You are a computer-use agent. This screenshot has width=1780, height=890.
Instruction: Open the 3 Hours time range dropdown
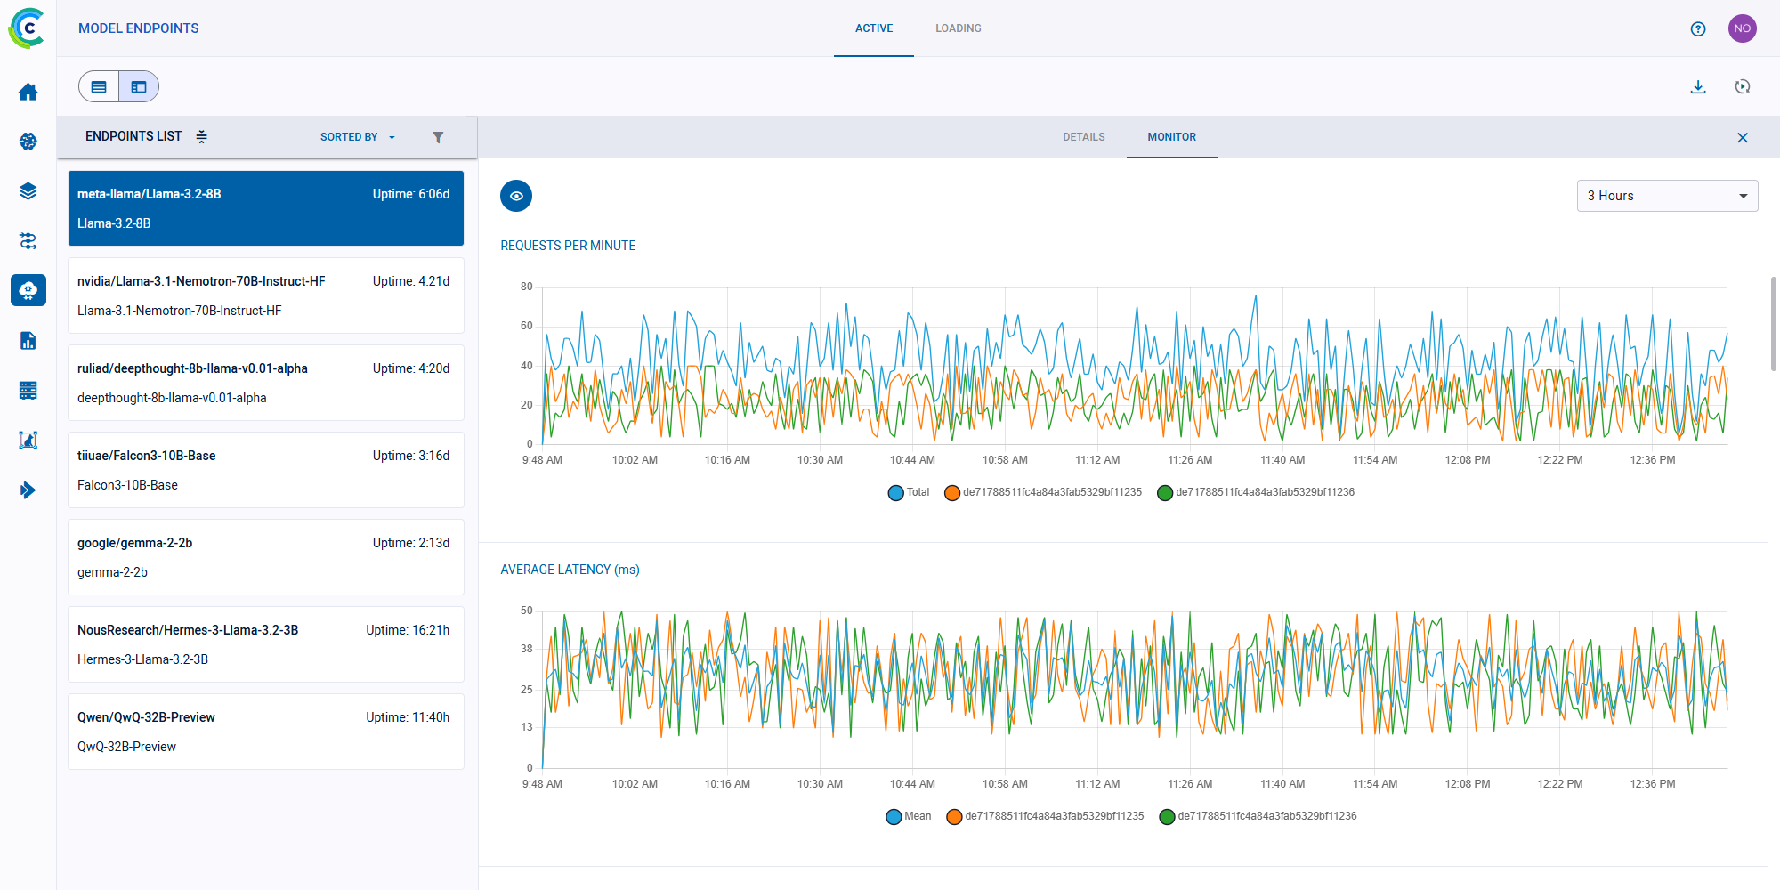(1666, 195)
